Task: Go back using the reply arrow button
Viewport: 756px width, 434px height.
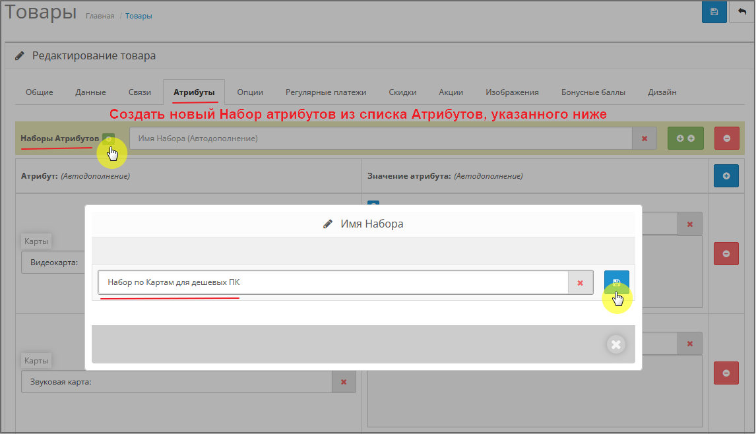Action: coord(742,12)
